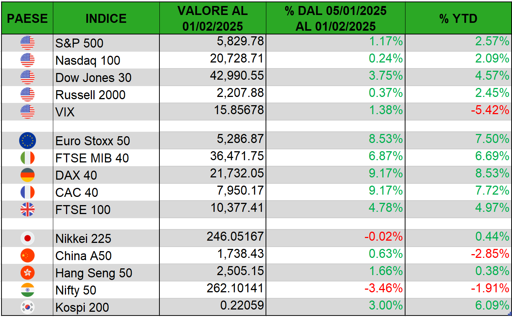This screenshot has width=512, height=317.
Task: Select the VALORE AL 01/02/2025 header cell
Action: click(x=213, y=18)
